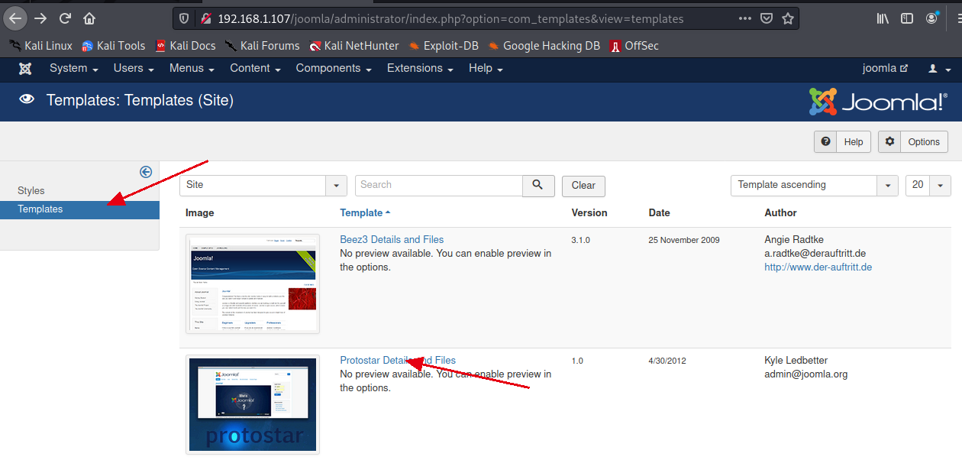Open the Kali NetHunter bookmark
Screen dimensions: 962x460
[354, 46]
